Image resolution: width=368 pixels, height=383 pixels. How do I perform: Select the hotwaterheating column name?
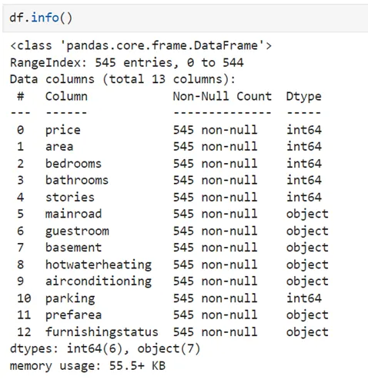pyautogui.click(x=99, y=265)
